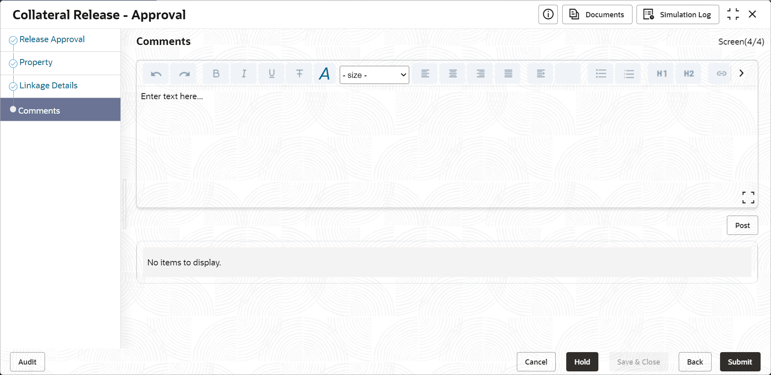Open the Simulation Log
Viewport: 771px width, 375px height.
click(678, 14)
